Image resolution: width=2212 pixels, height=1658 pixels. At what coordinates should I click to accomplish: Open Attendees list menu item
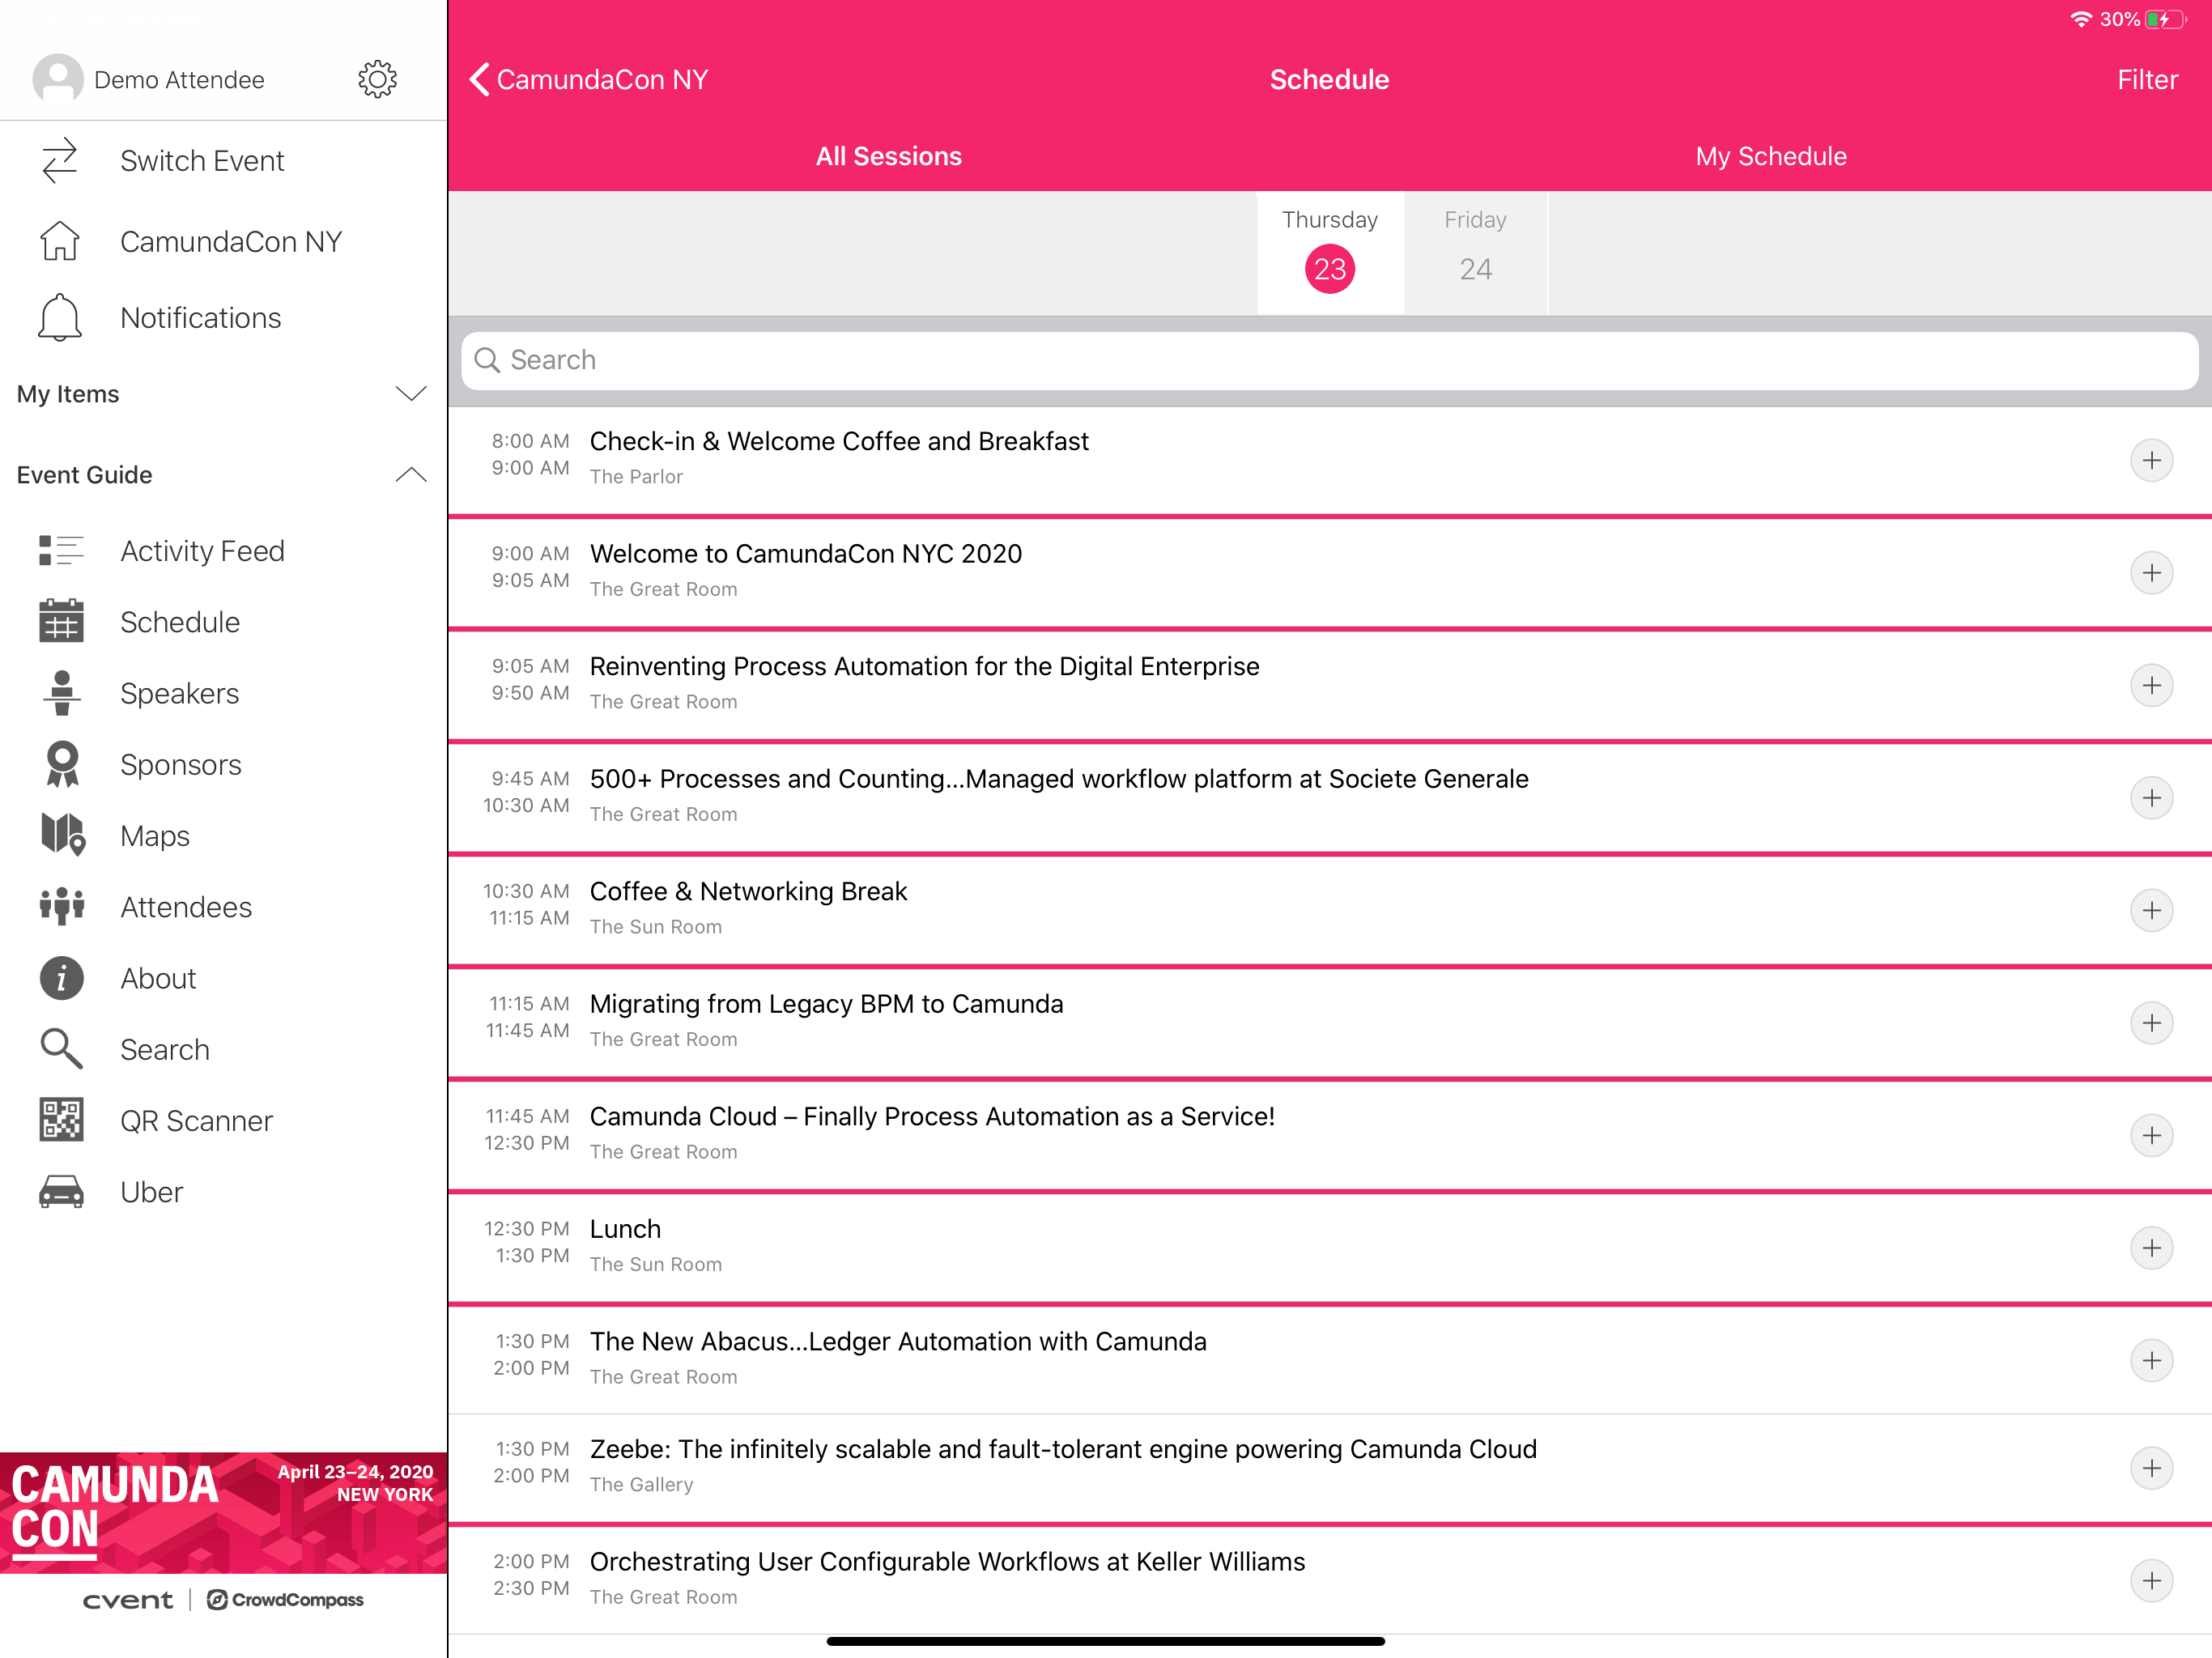click(x=186, y=907)
